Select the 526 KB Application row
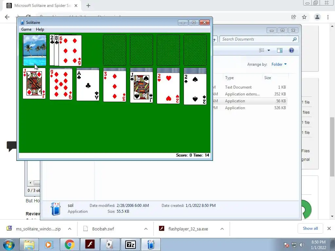Image resolution: width=335 pixels, height=251 pixels. [250, 108]
